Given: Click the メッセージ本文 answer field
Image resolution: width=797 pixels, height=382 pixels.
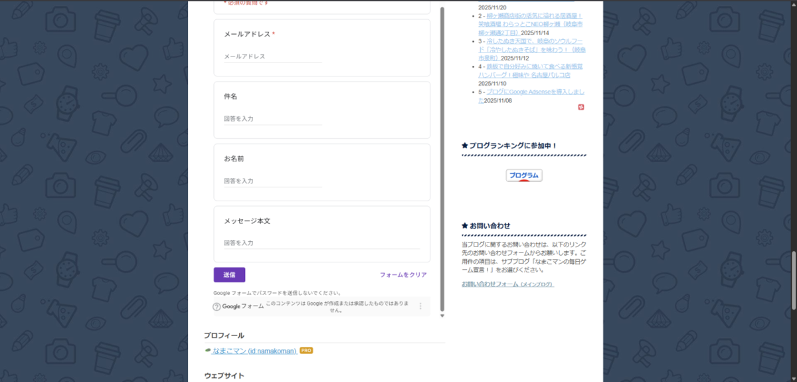Looking at the screenshot, I should (x=321, y=243).
